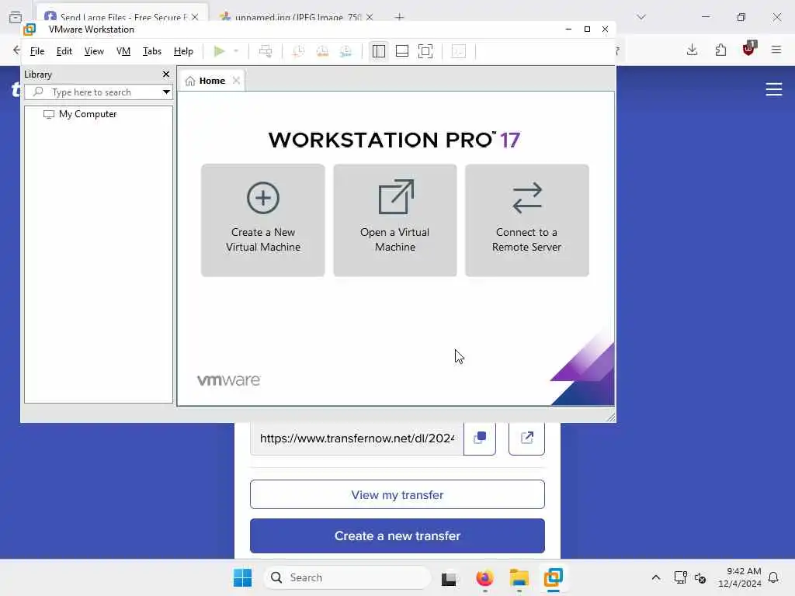Open the File menu

point(37,51)
